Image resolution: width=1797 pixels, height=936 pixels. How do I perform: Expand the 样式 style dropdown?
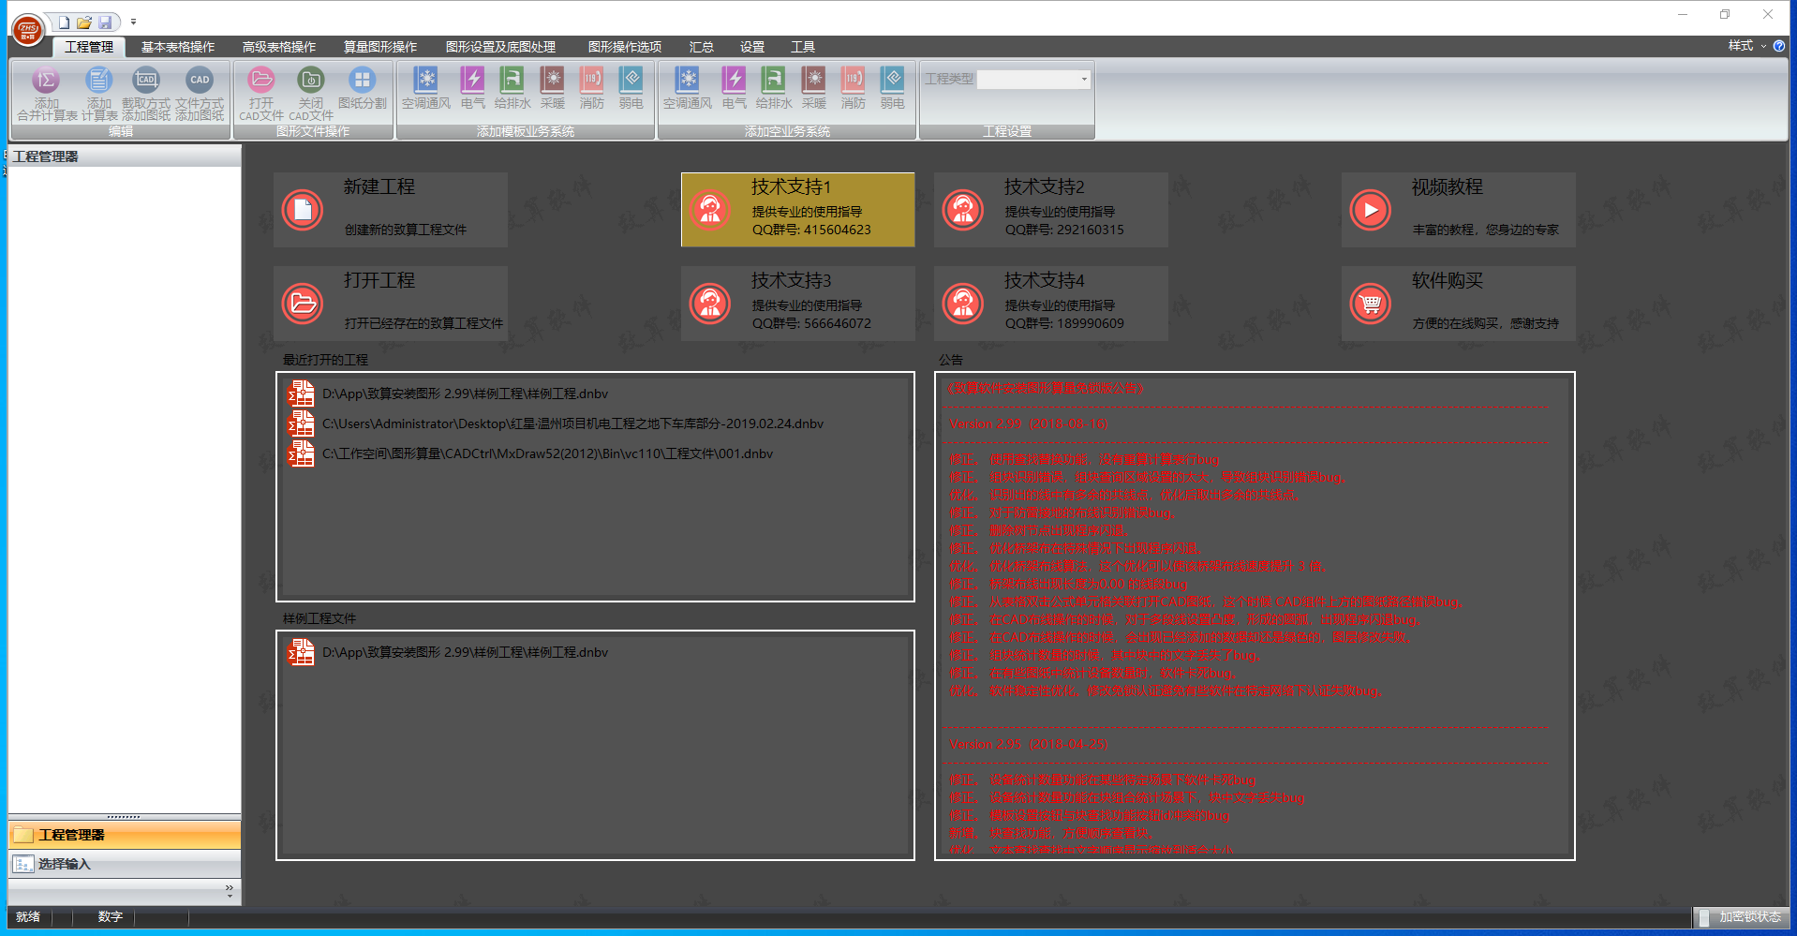click(x=1746, y=46)
